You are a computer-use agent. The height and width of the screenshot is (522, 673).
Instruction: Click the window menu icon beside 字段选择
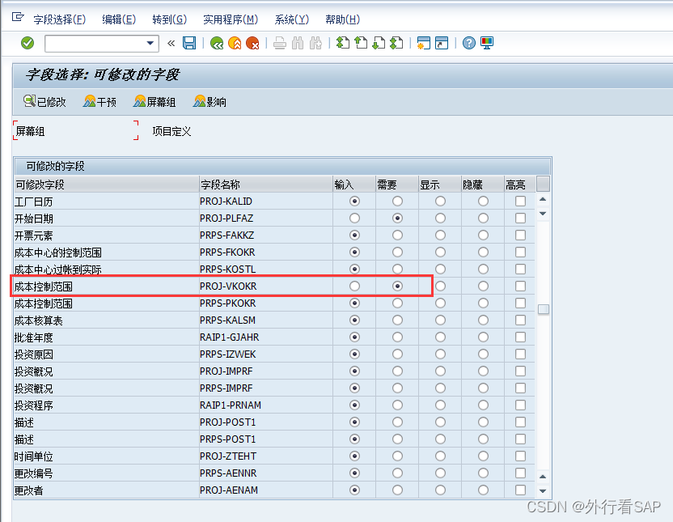[x=18, y=17]
